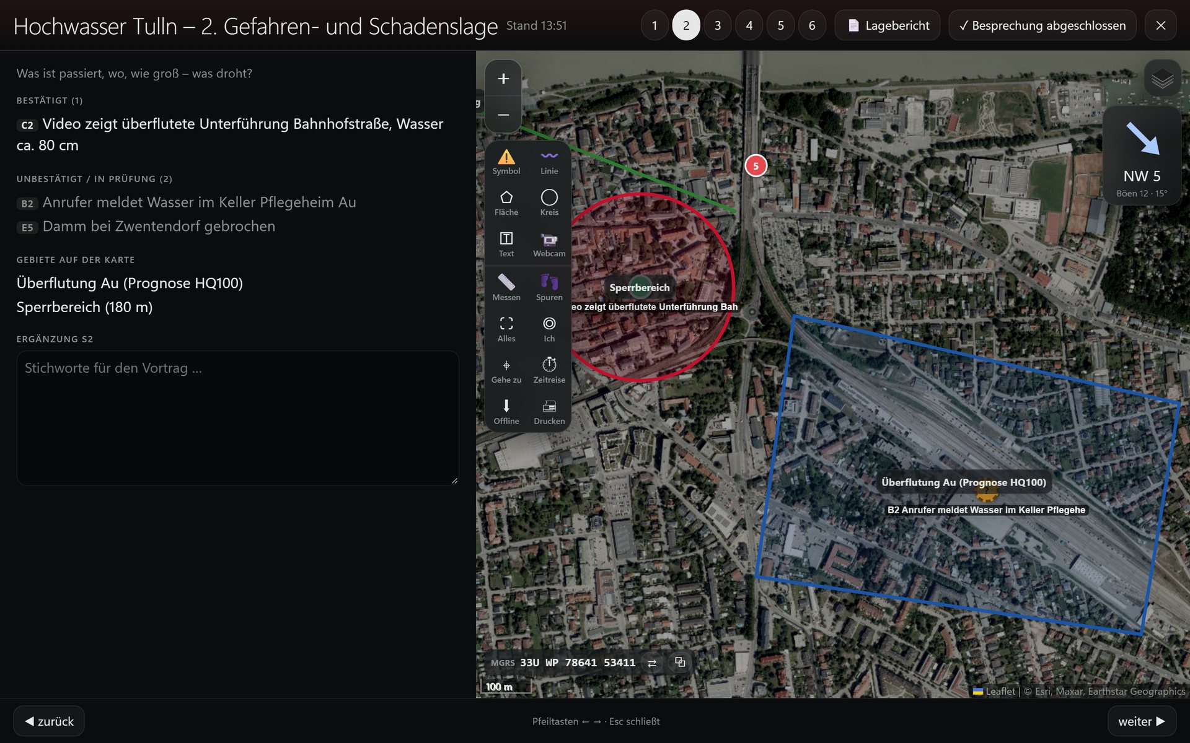Select the Linie drawing tool
Screen dimensions: 1190x743
[x=549, y=162]
